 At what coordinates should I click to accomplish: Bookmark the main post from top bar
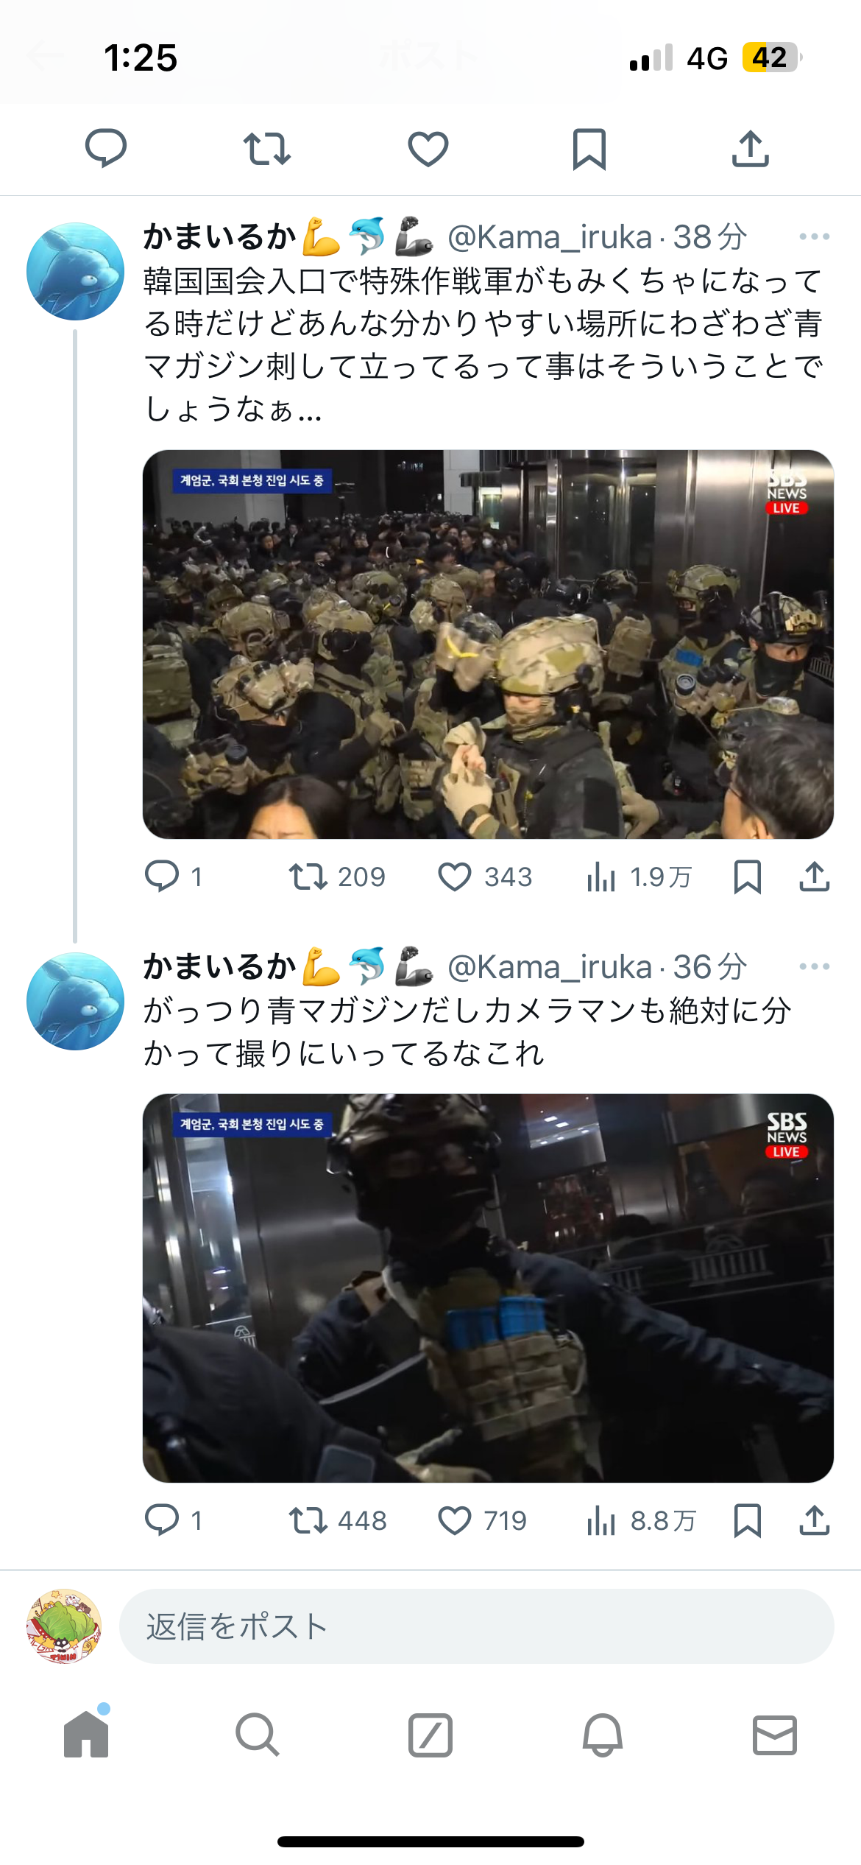pyautogui.click(x=589, y=149)
